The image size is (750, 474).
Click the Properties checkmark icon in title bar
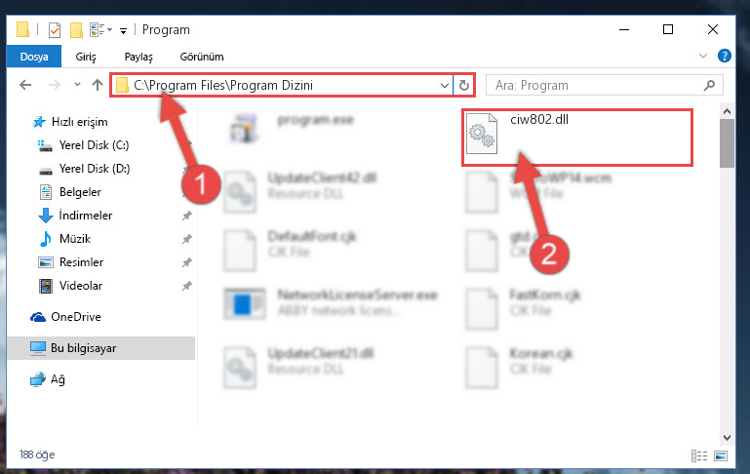click(x=55, y=30)
